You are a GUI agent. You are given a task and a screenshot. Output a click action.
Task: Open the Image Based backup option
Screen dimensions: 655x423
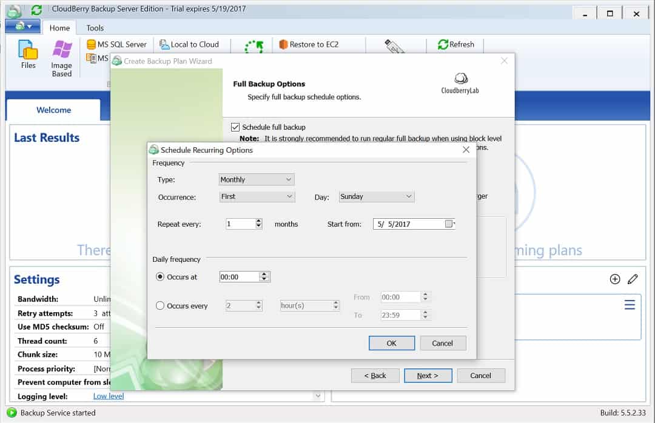(62, 58)
